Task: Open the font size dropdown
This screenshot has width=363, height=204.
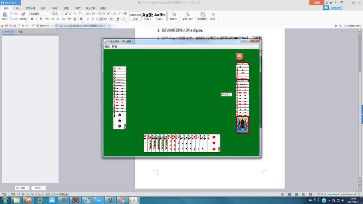Action: [x=63, y=13]
